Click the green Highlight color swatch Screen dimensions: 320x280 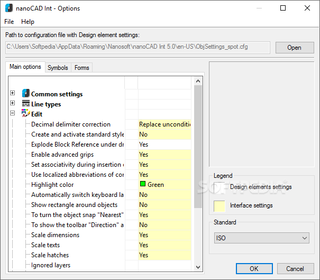point(143,184)
